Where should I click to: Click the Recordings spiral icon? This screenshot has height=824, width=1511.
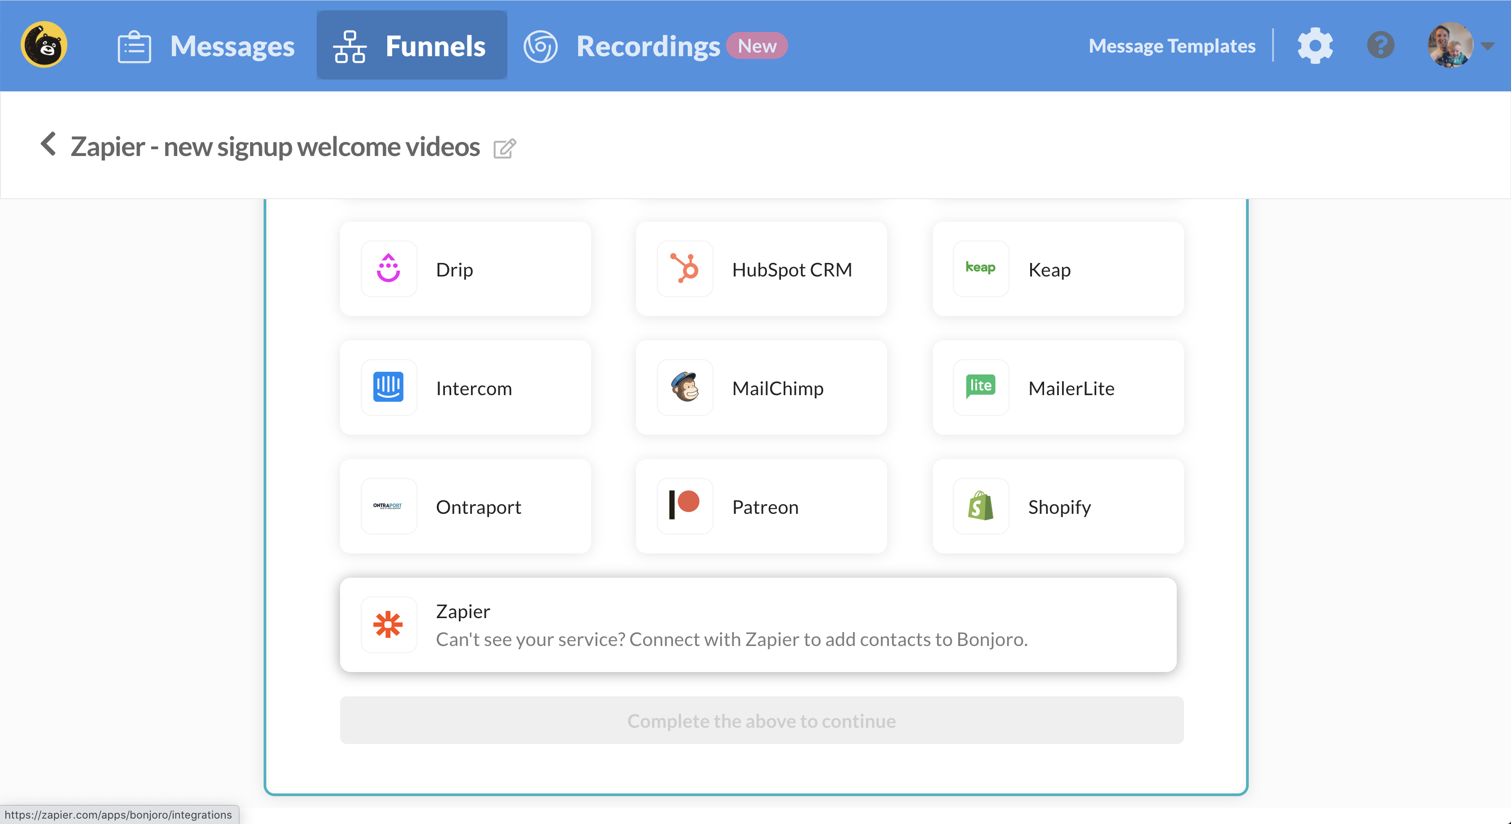pyautogui.click(x=540, y=46)
